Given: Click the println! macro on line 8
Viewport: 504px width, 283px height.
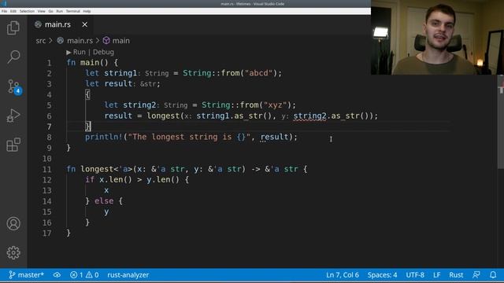Looking at the screenshot, I should click(x=104, y=137).
